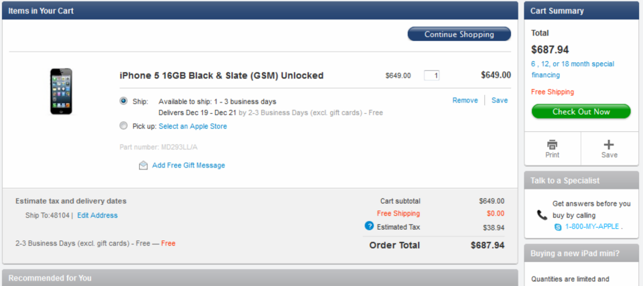643x286 pixels.
Task: Remove the iPhone 5 from cart
Action: (x=465, y=100)
